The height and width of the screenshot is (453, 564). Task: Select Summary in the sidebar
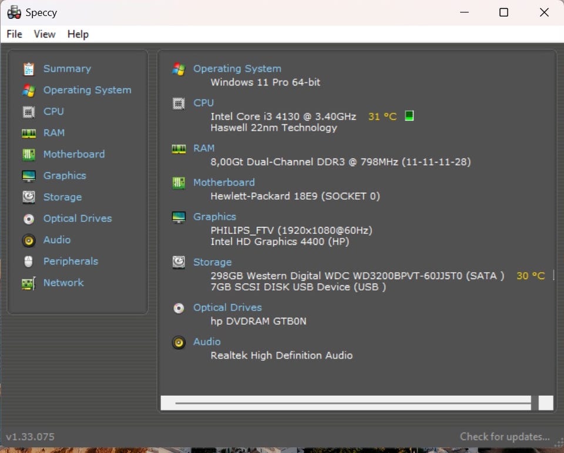[67, 69]
